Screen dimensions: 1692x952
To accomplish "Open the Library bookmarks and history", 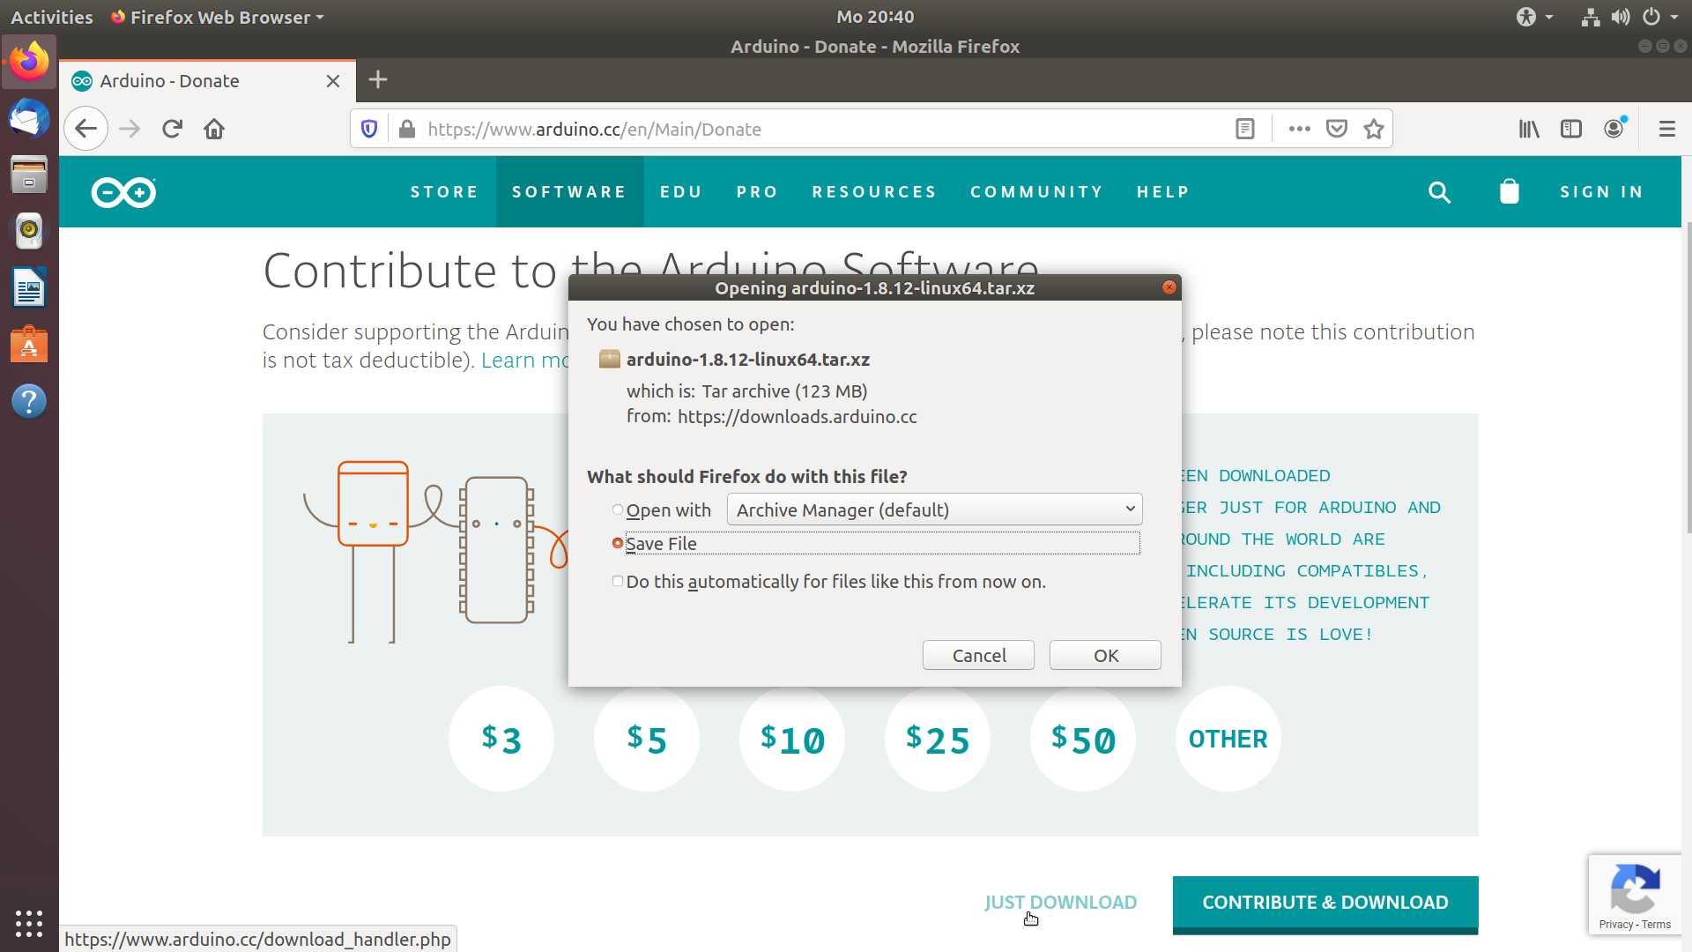I will (1529, 129).
